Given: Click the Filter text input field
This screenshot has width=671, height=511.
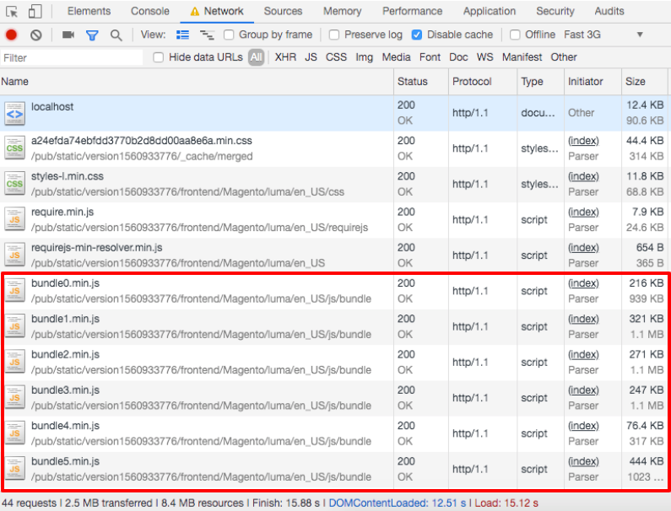Looking at the screenshot, I should (72, 57).
